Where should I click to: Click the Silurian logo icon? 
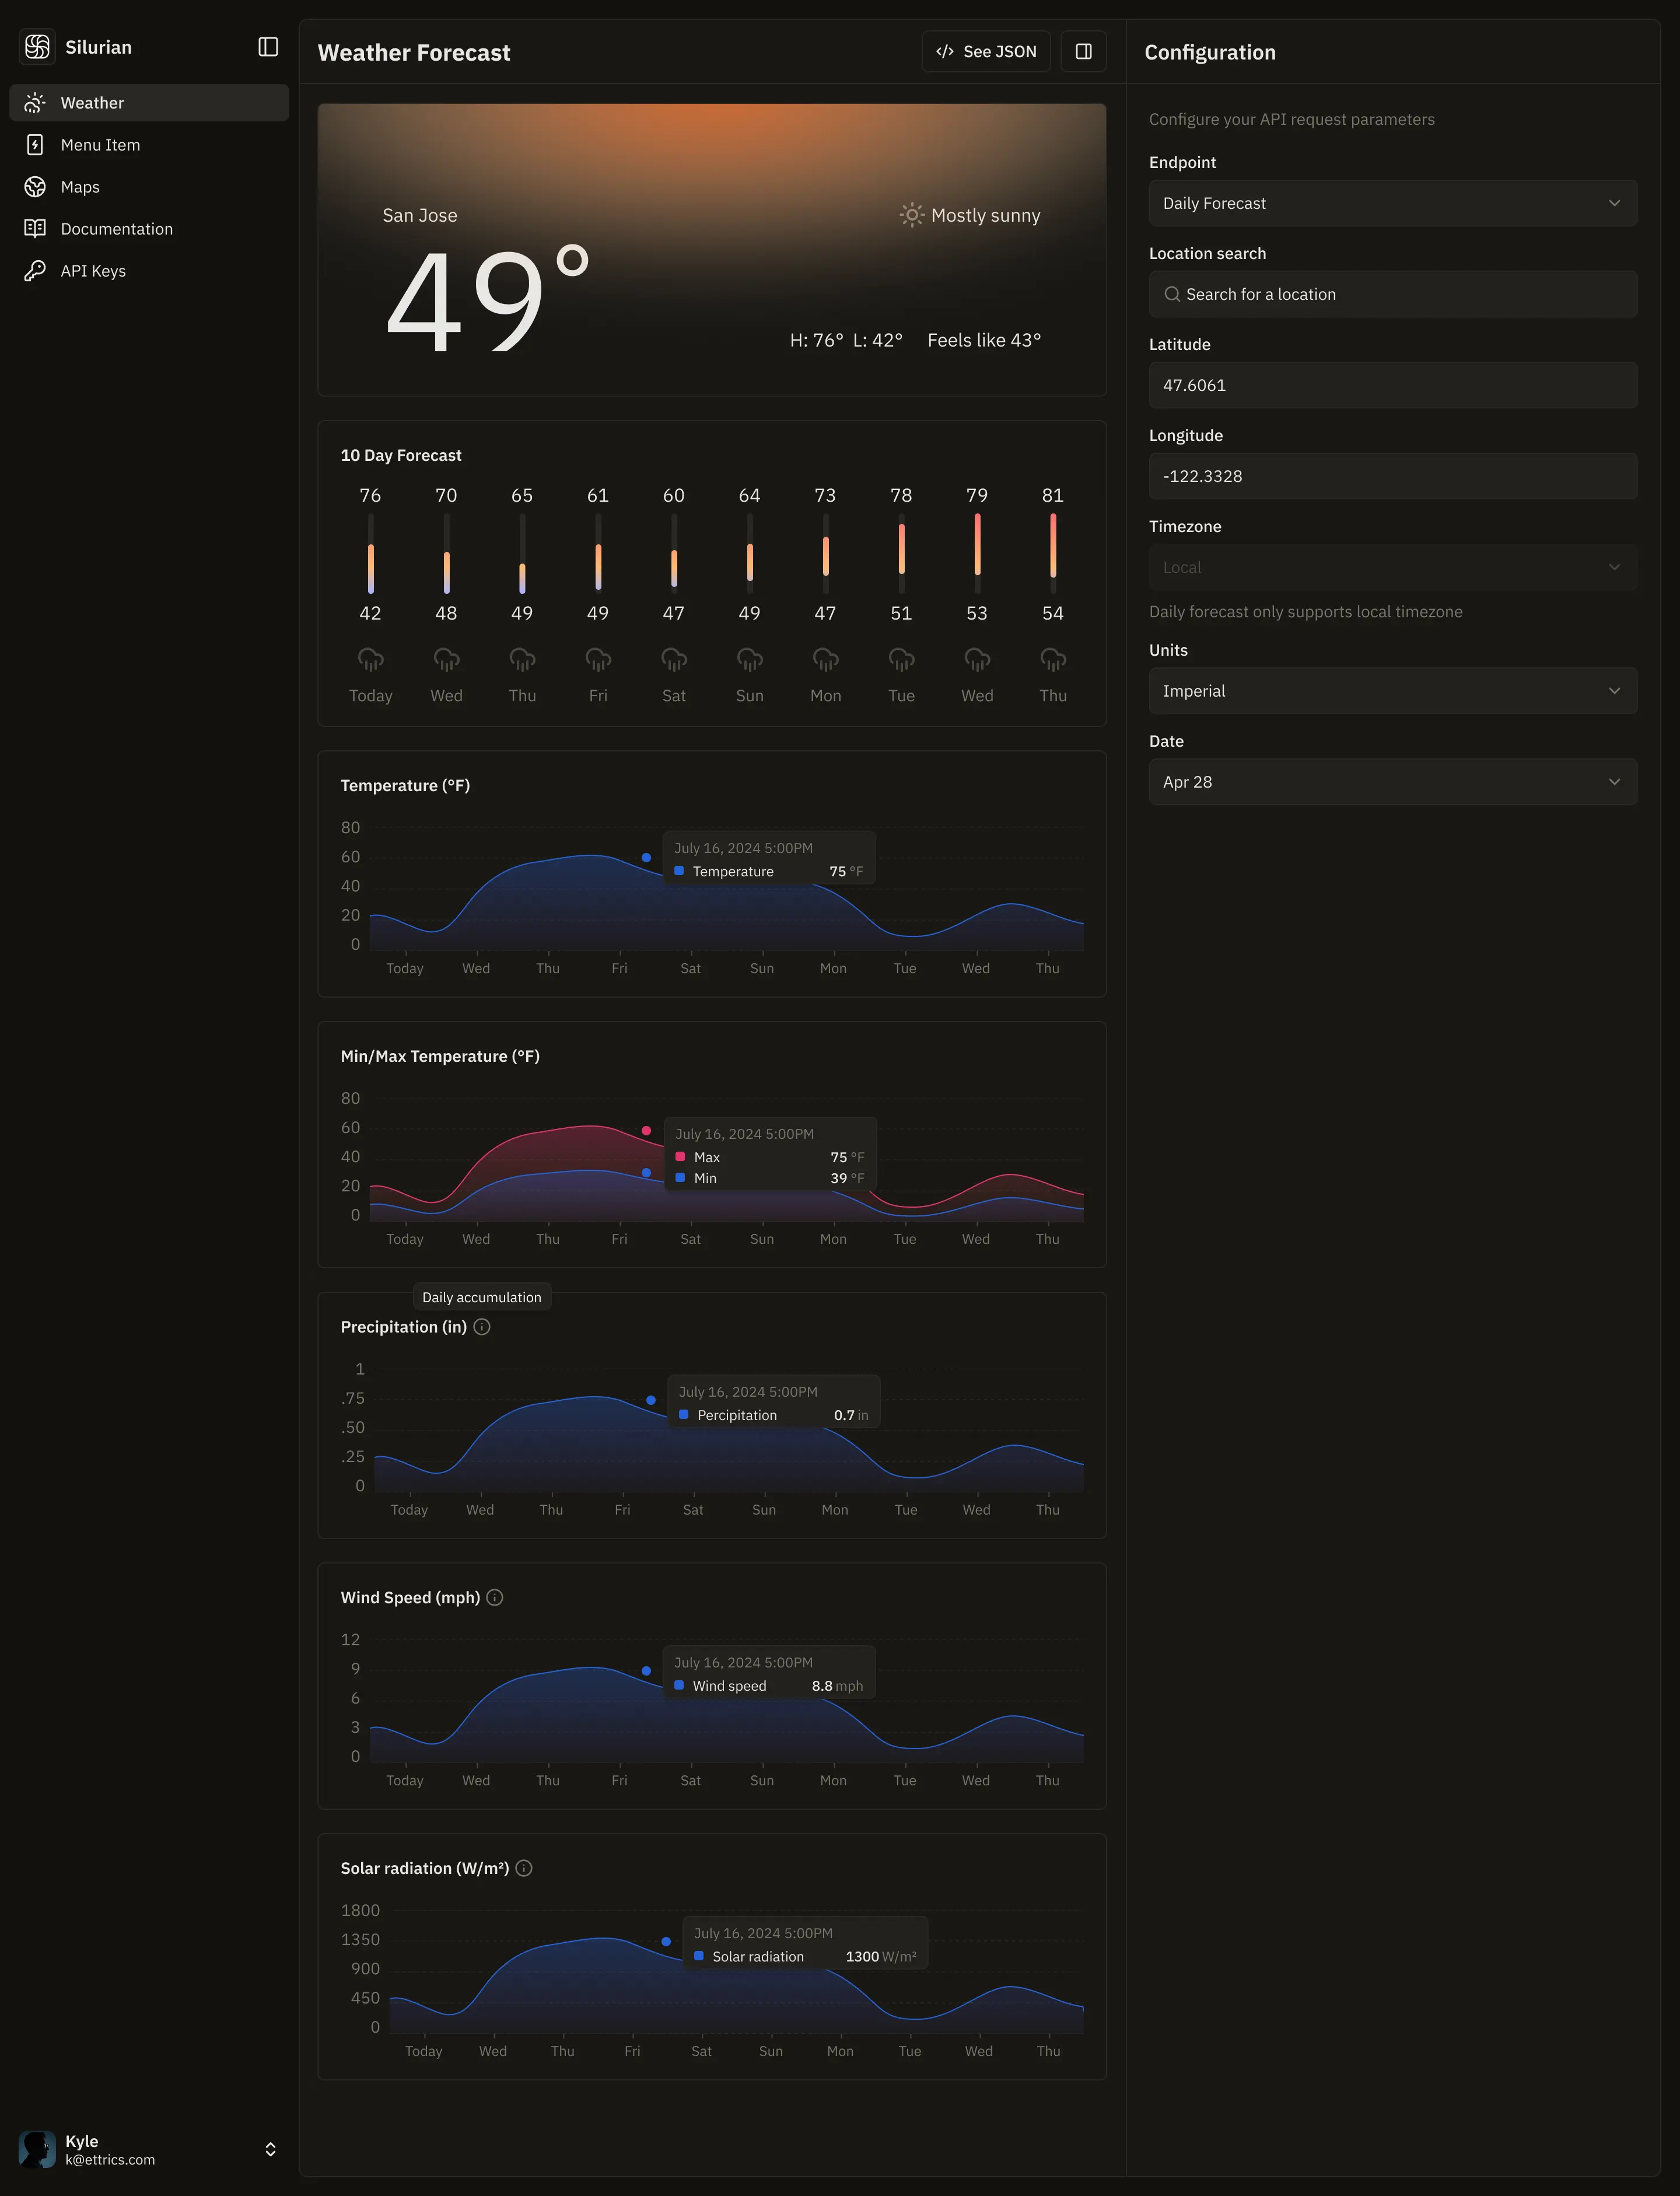[37, 47]
